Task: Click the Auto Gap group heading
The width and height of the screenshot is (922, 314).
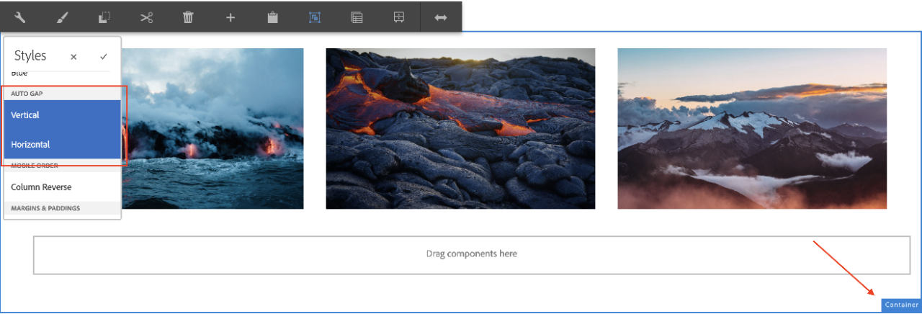Action: [x=27, y=94]
